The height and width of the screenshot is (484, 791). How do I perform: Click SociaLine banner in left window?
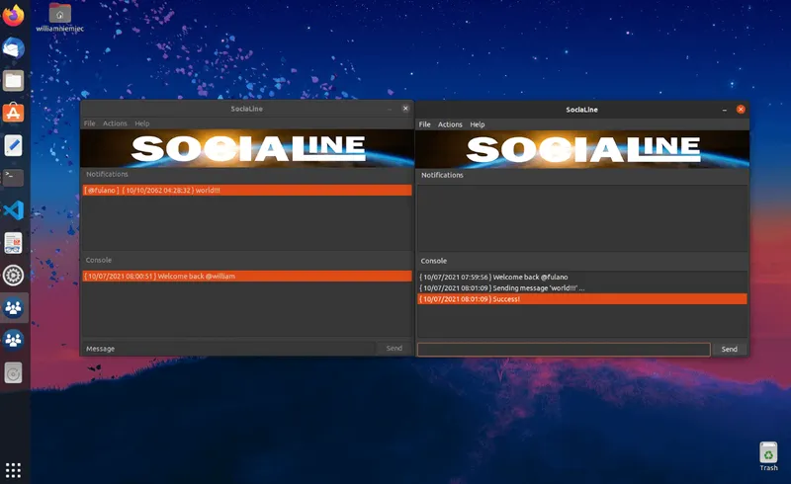click(x=247, y=148)
